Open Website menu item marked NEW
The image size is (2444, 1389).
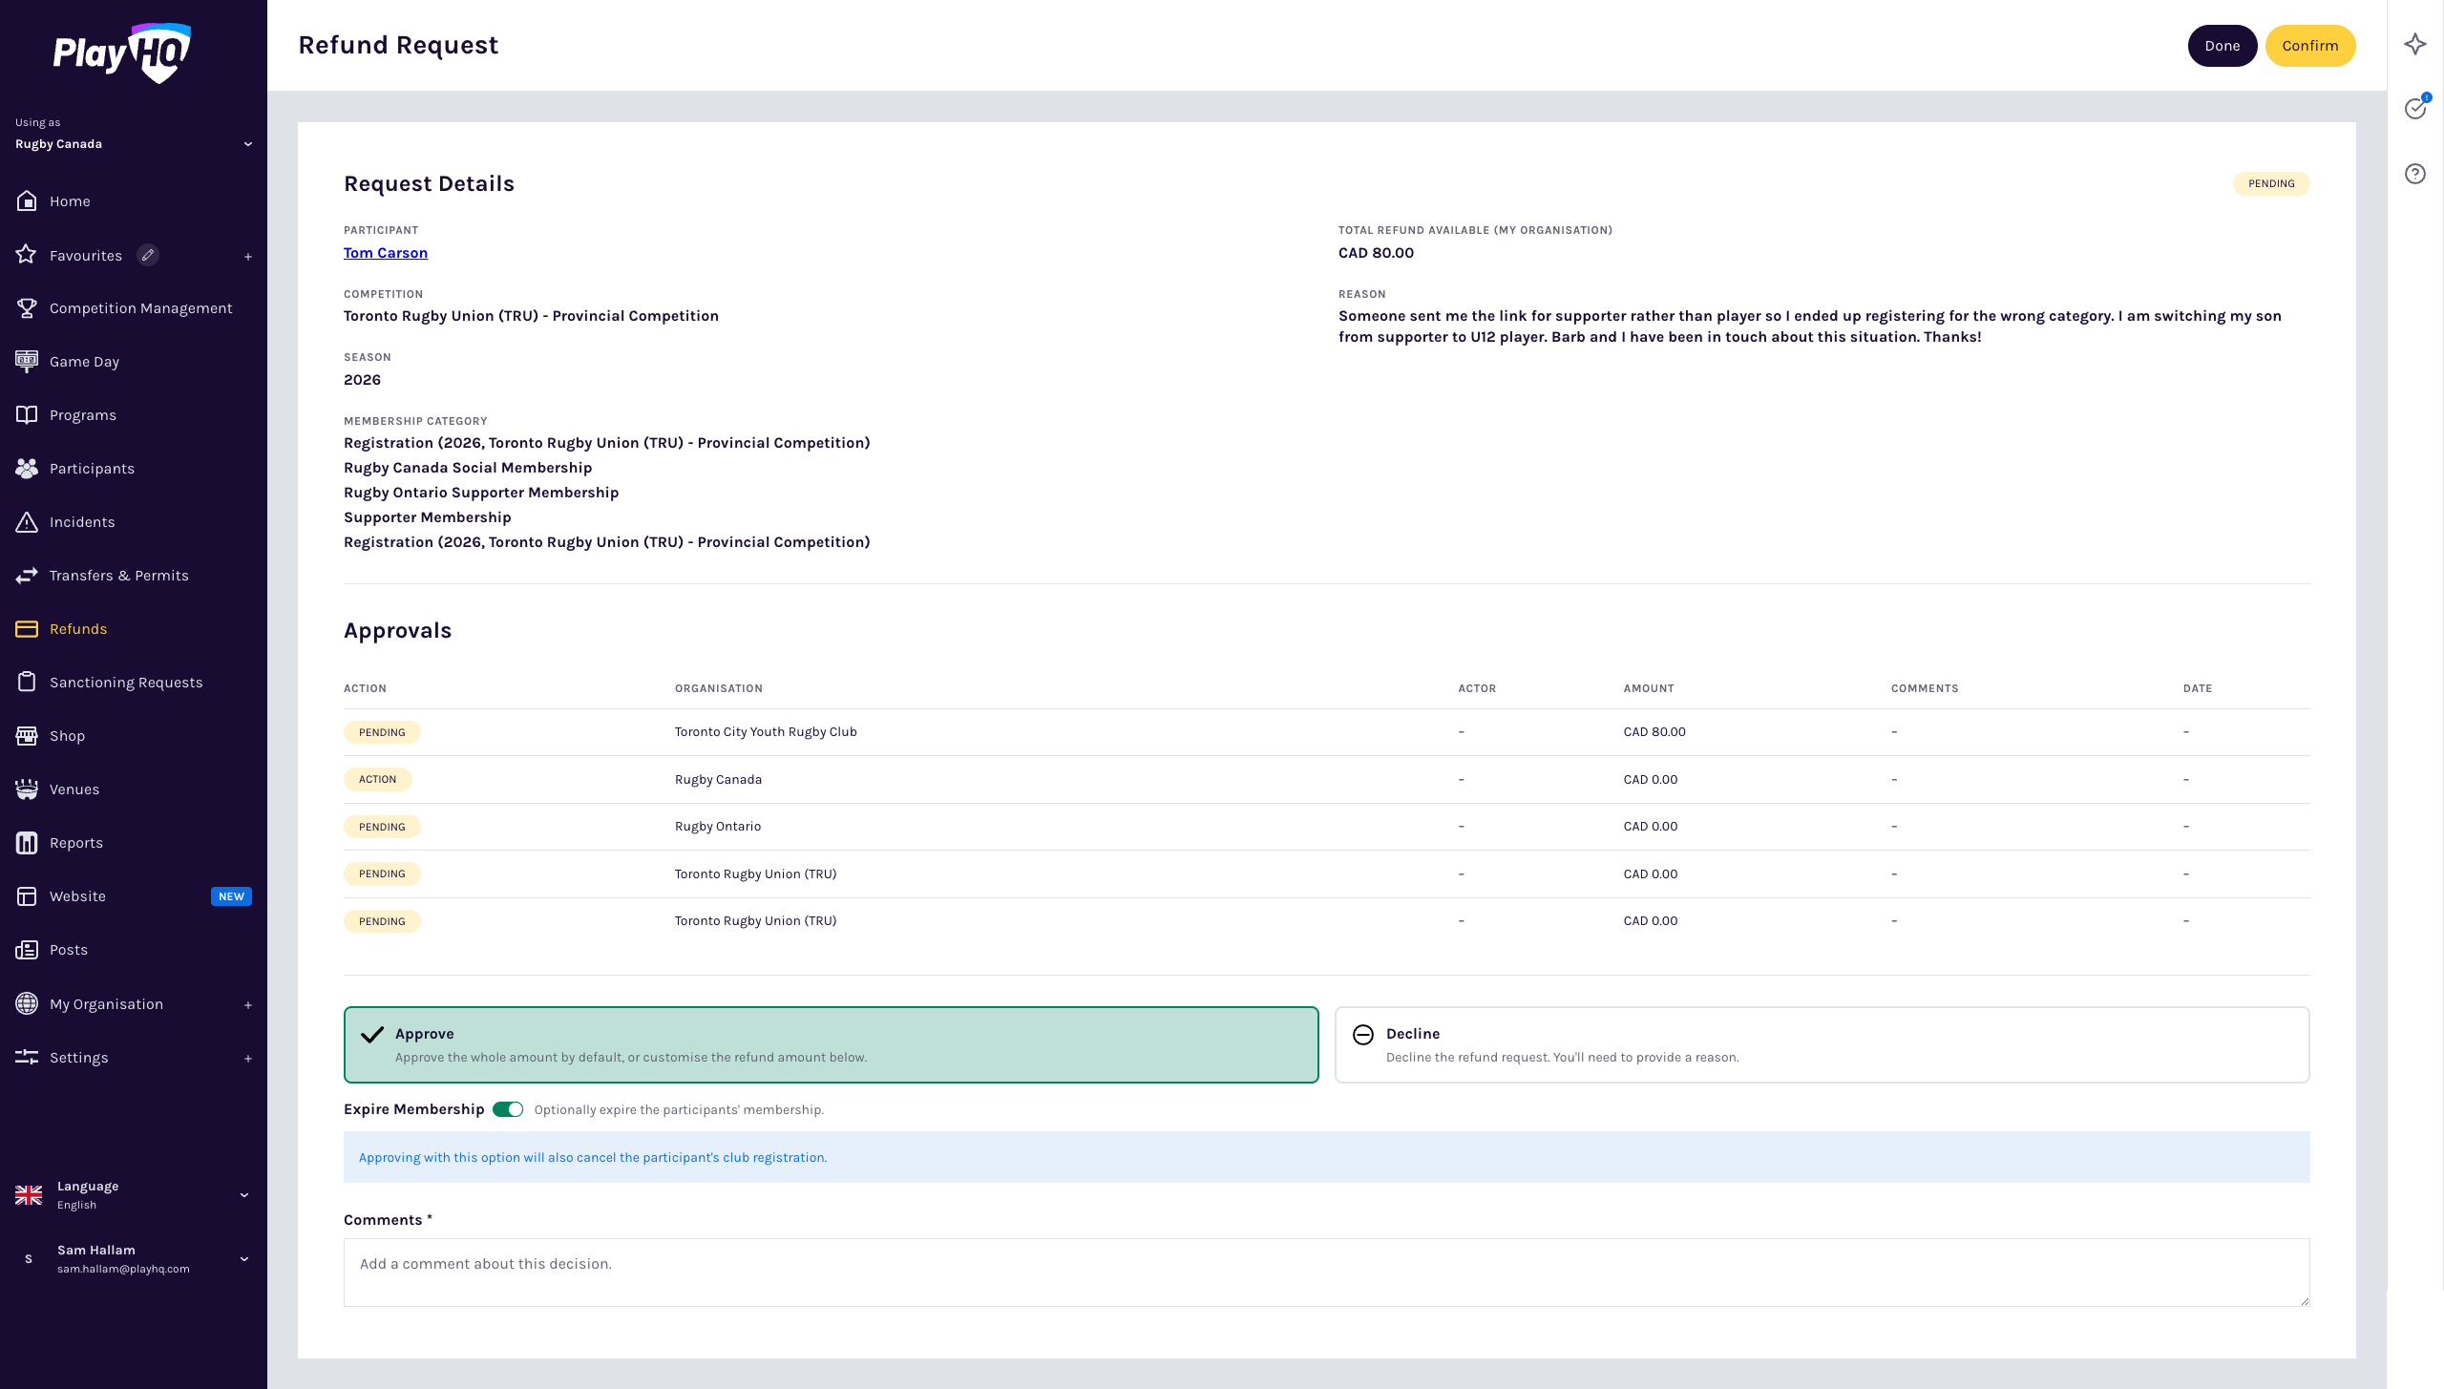134,896
